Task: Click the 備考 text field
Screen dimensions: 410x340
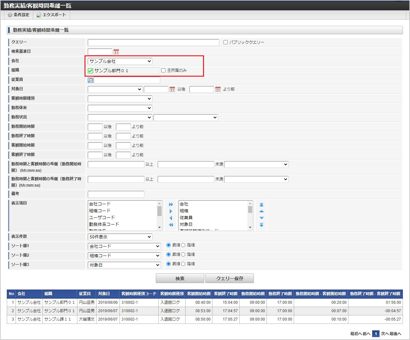Action: 116,194
